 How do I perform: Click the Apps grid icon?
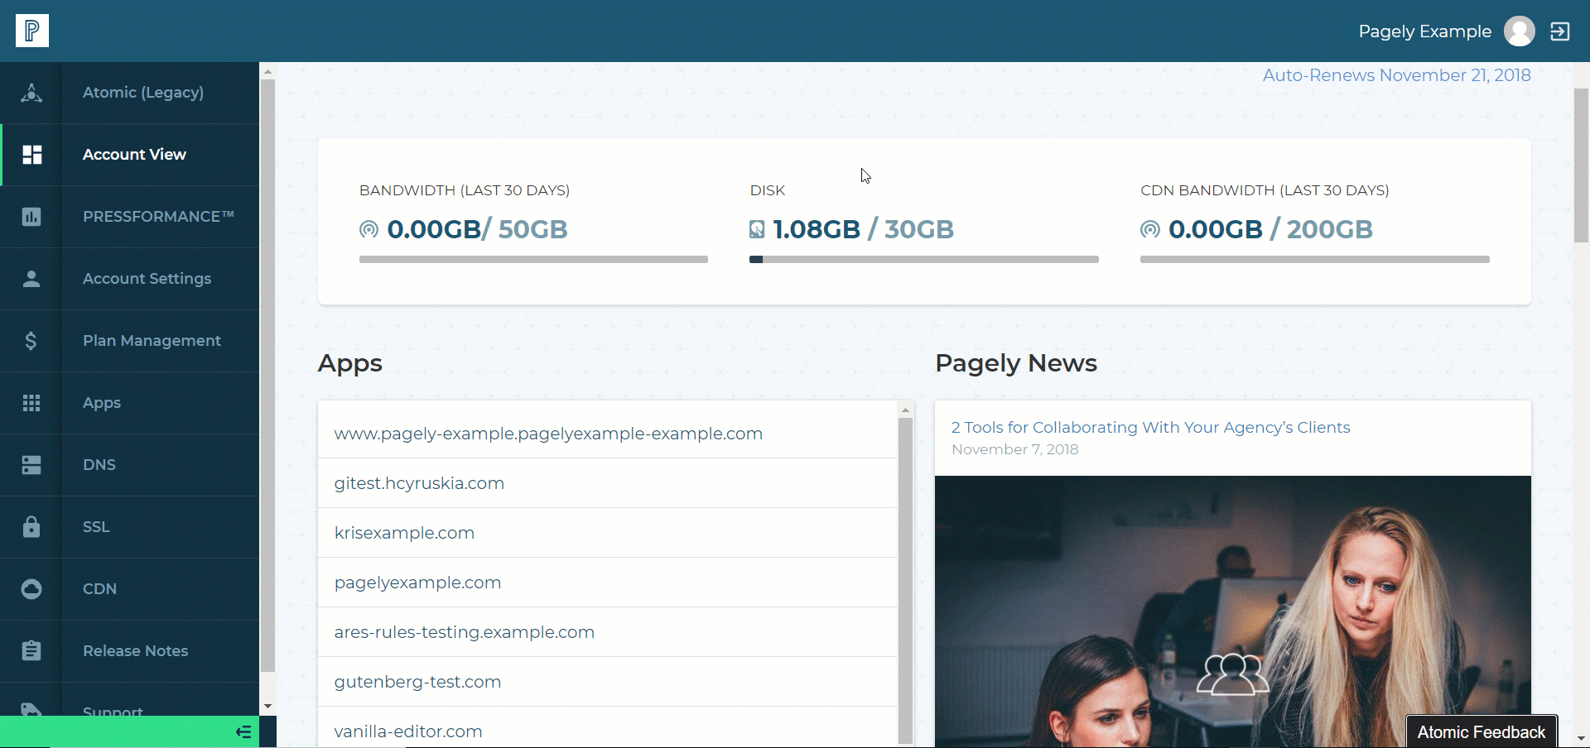click(31, 403)
